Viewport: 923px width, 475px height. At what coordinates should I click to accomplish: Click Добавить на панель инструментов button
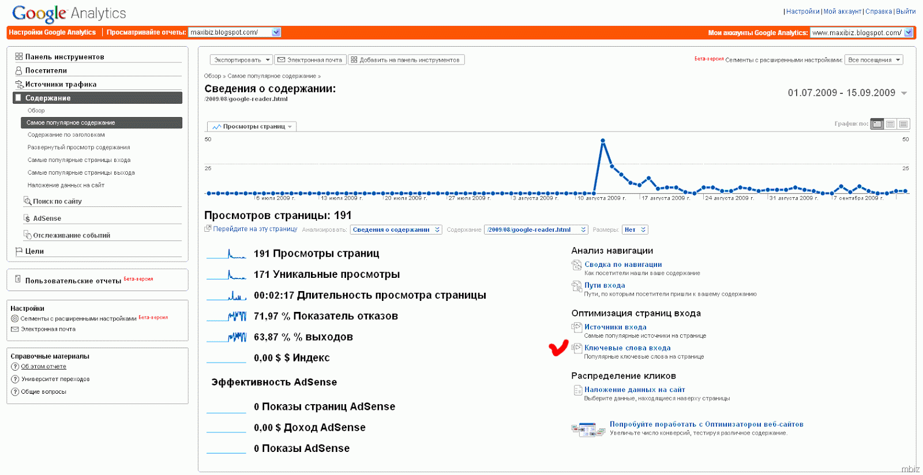pyautogui.click(x=406, y=60)
